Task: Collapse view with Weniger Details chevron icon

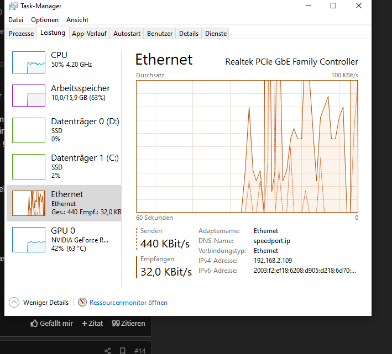Action: click(14, 302)
